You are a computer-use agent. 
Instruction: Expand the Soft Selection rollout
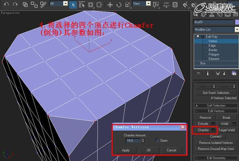pyautogui.click(x=216, y=106)
